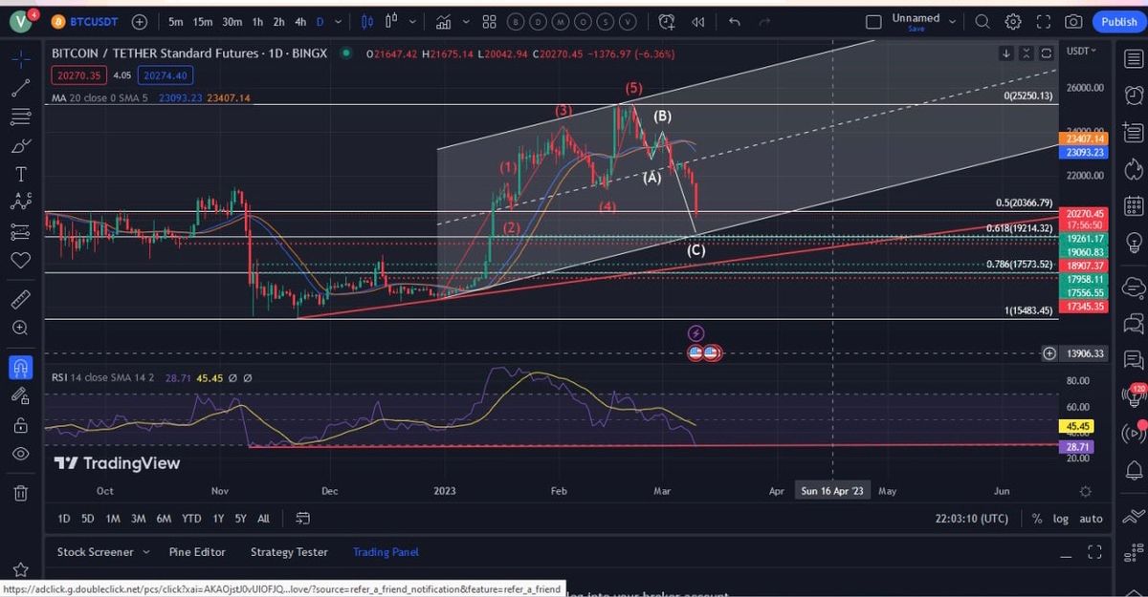Click the zoom in magnifier tool
This screenshot has height=597, width=1148.
click(x=20, y=328)
